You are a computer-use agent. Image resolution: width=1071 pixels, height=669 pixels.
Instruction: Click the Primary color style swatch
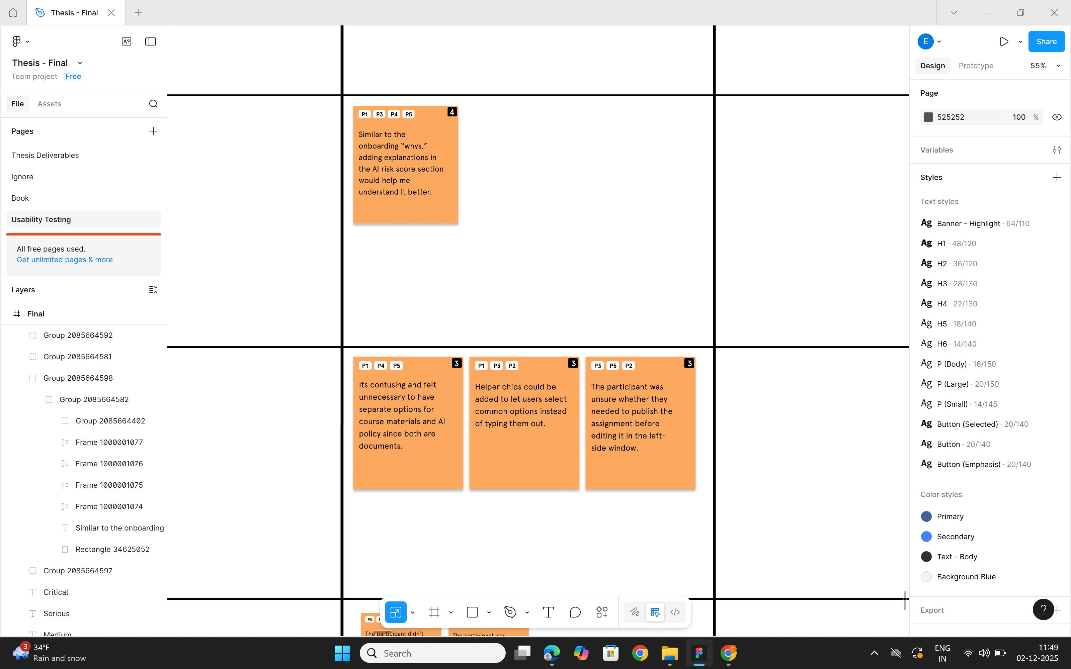[926, 516]
